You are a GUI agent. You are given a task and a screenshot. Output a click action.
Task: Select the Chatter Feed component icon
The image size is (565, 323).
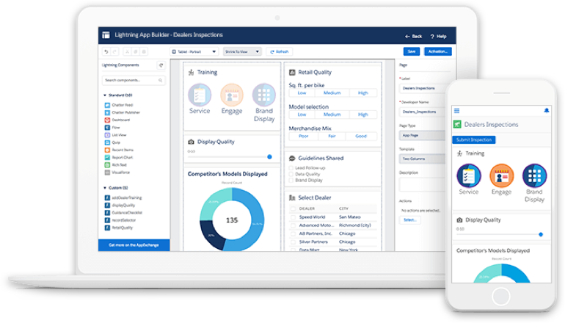(x=107, y=105)
